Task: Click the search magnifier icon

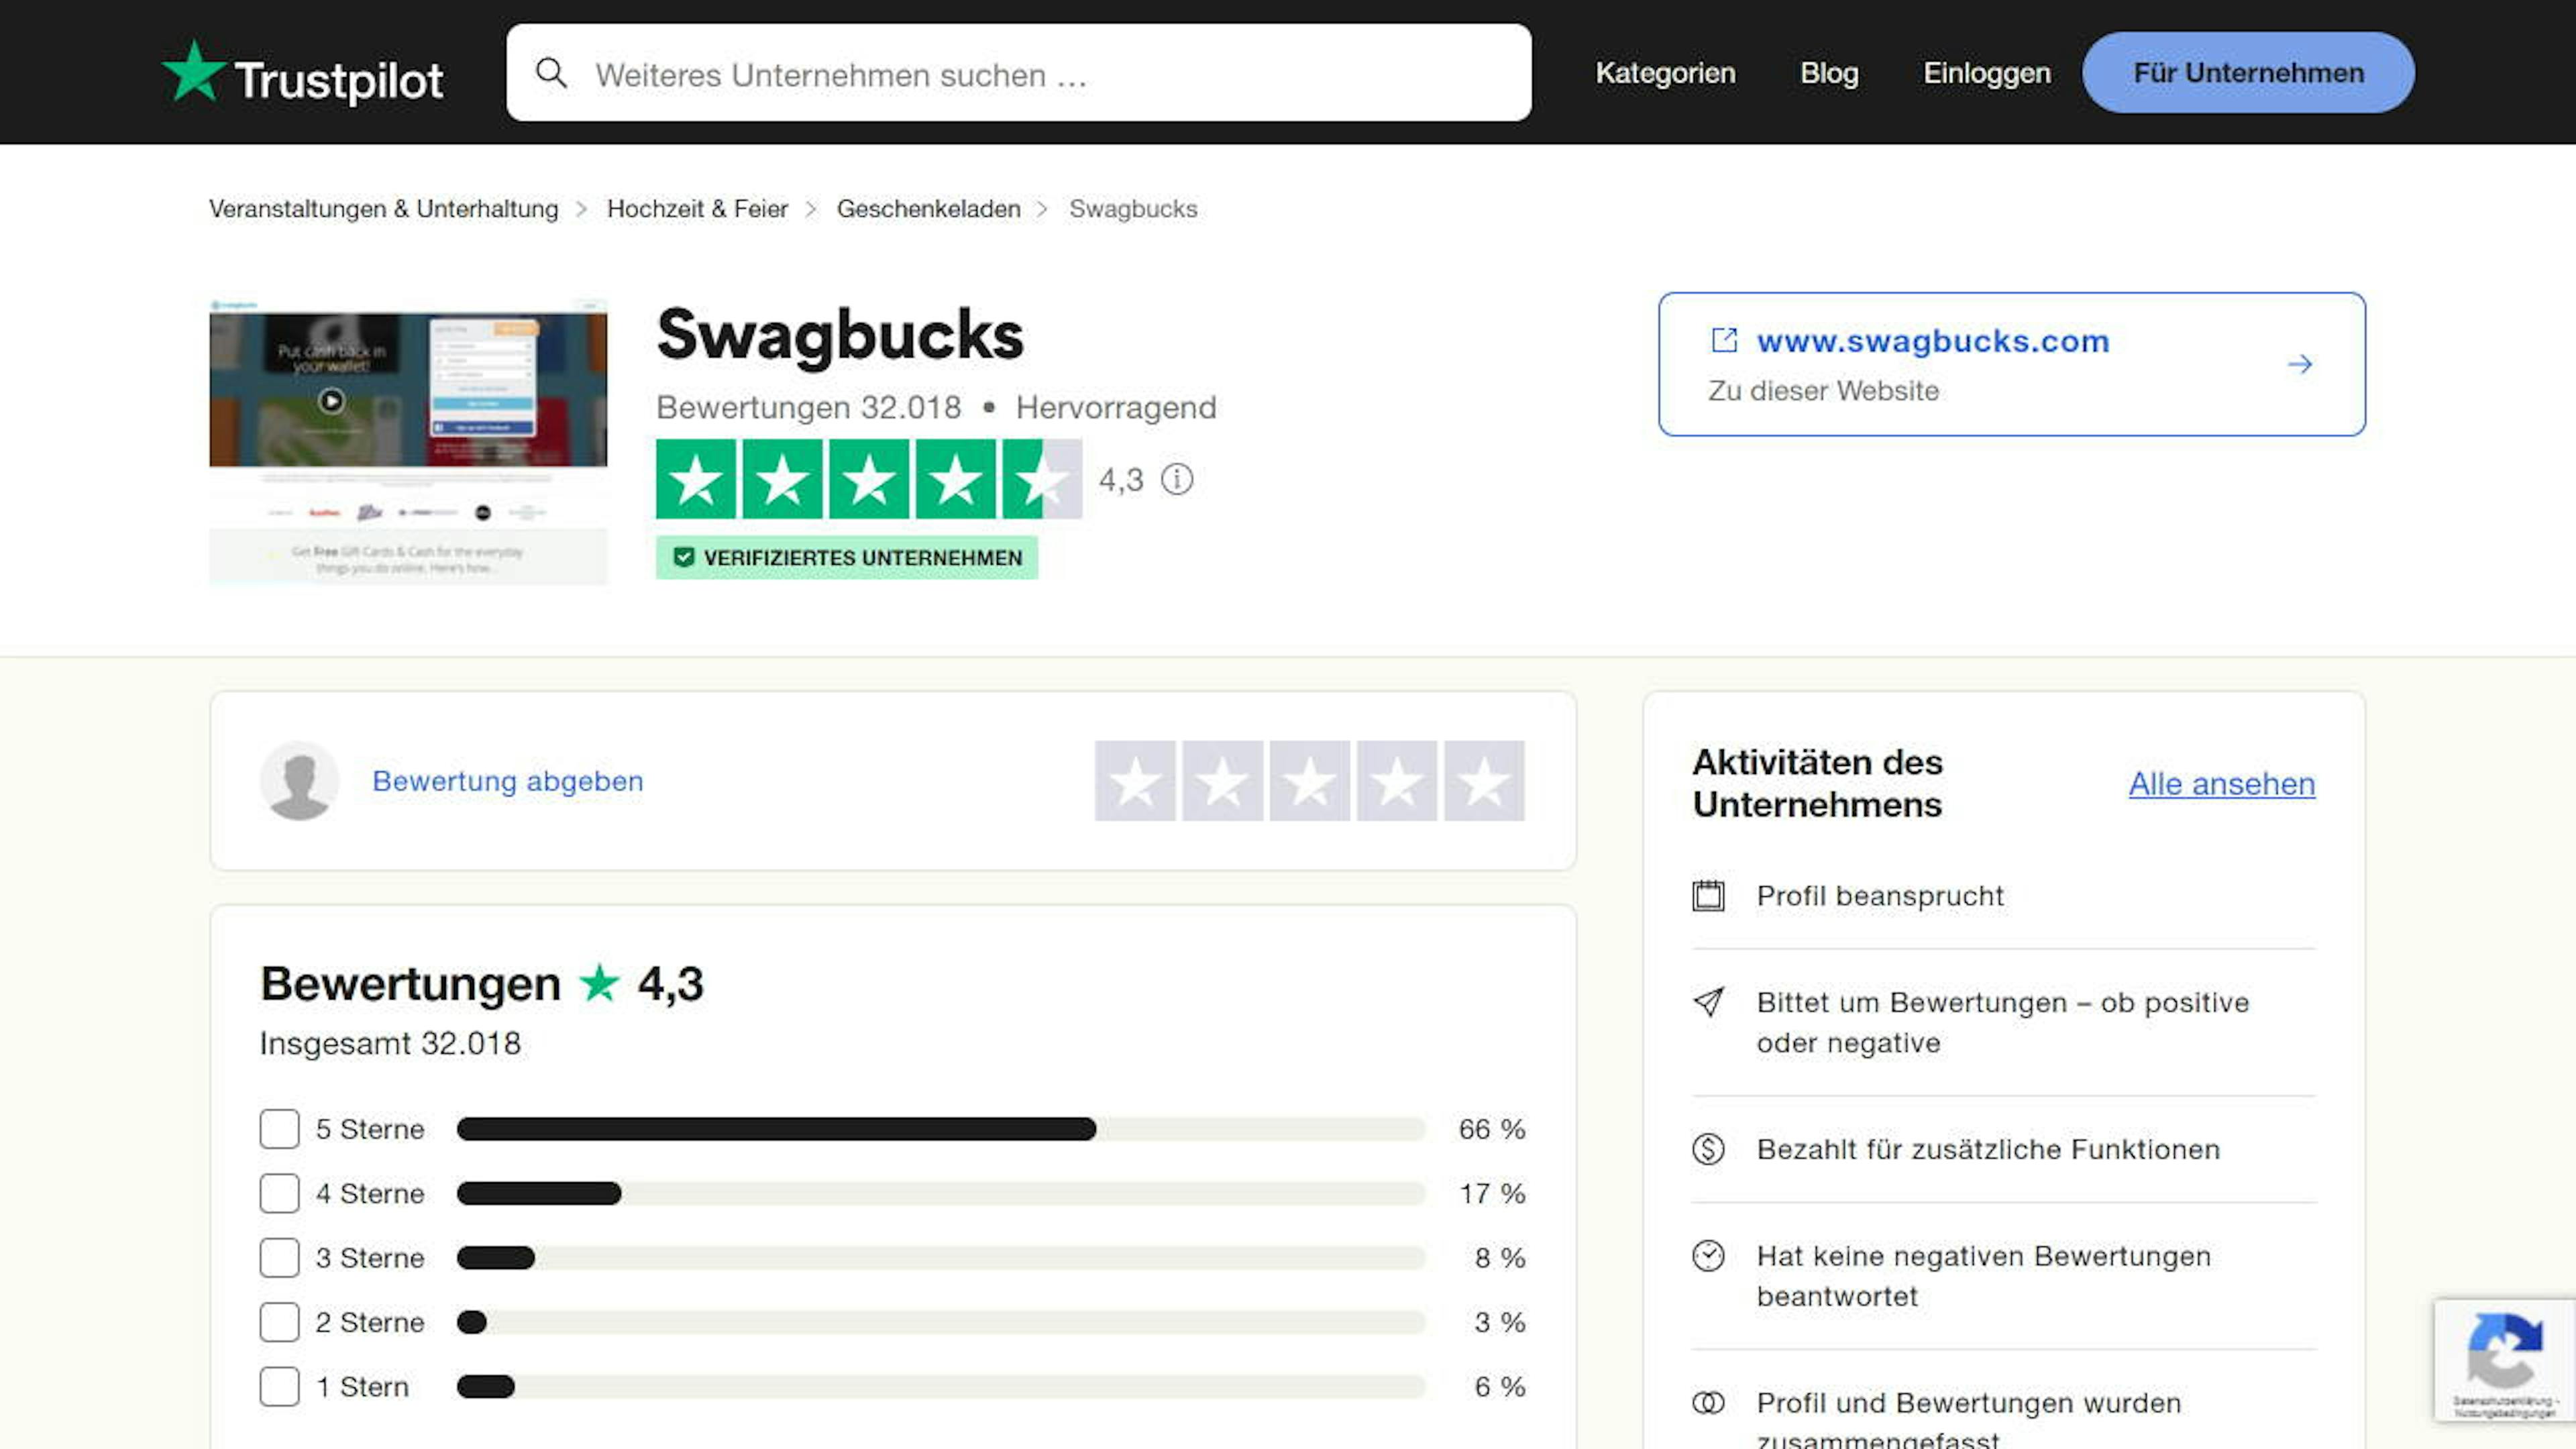Action: click(551, 73)
